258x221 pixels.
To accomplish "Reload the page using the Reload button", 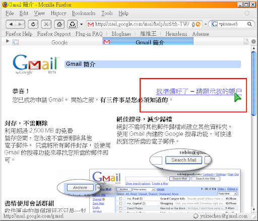I will [33, 24].
